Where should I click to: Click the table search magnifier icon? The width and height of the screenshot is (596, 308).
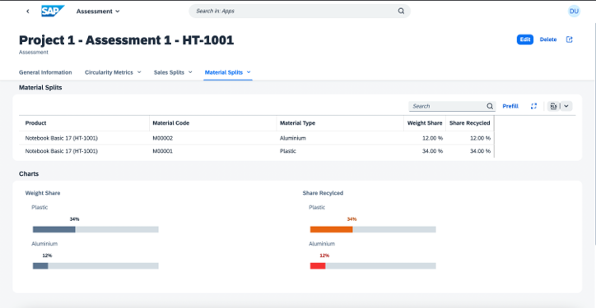(x=490, y=106)
